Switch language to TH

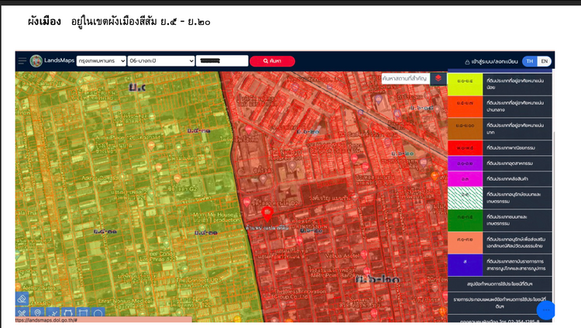click(x=530, y=61)
